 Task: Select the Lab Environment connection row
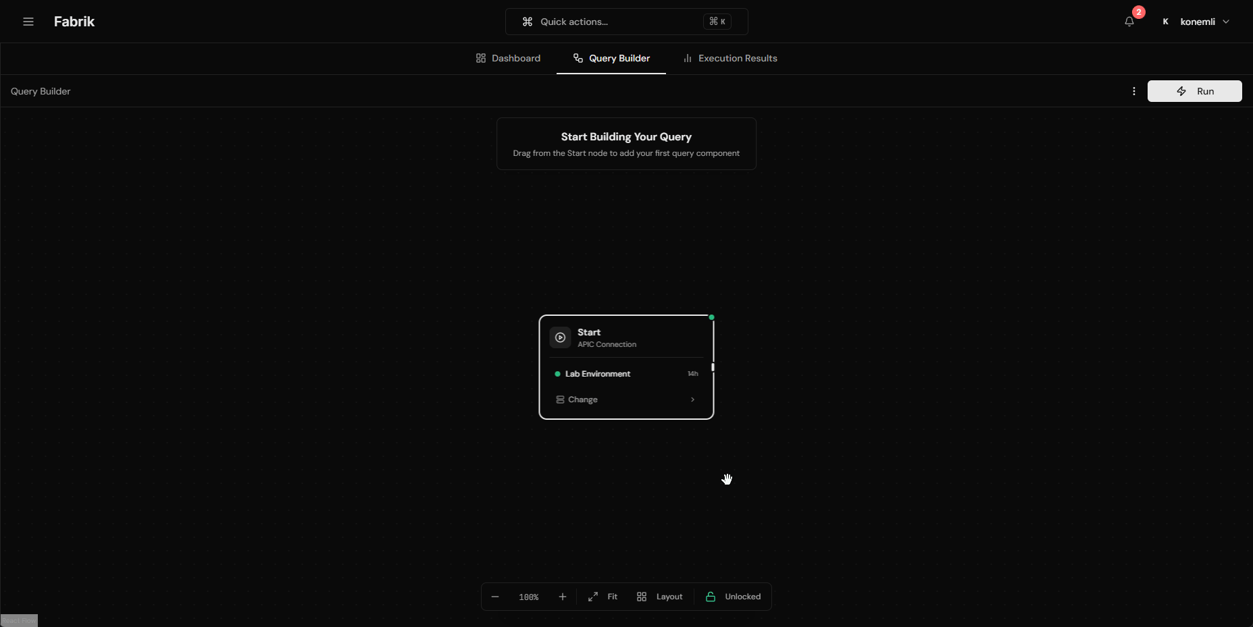tap(626, 374)
